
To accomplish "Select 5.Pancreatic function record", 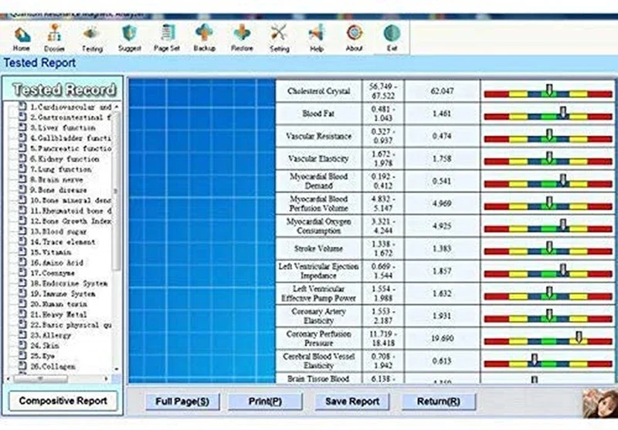I will coord(70,148).
